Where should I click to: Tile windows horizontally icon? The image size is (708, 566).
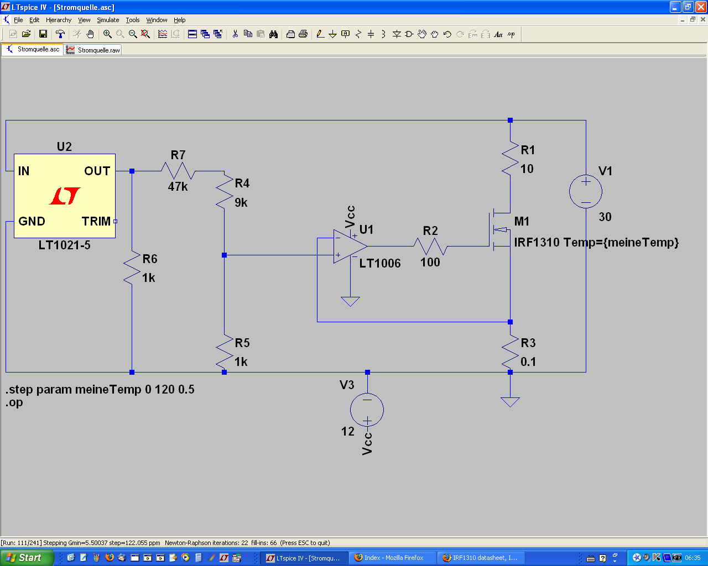point(192,34)
